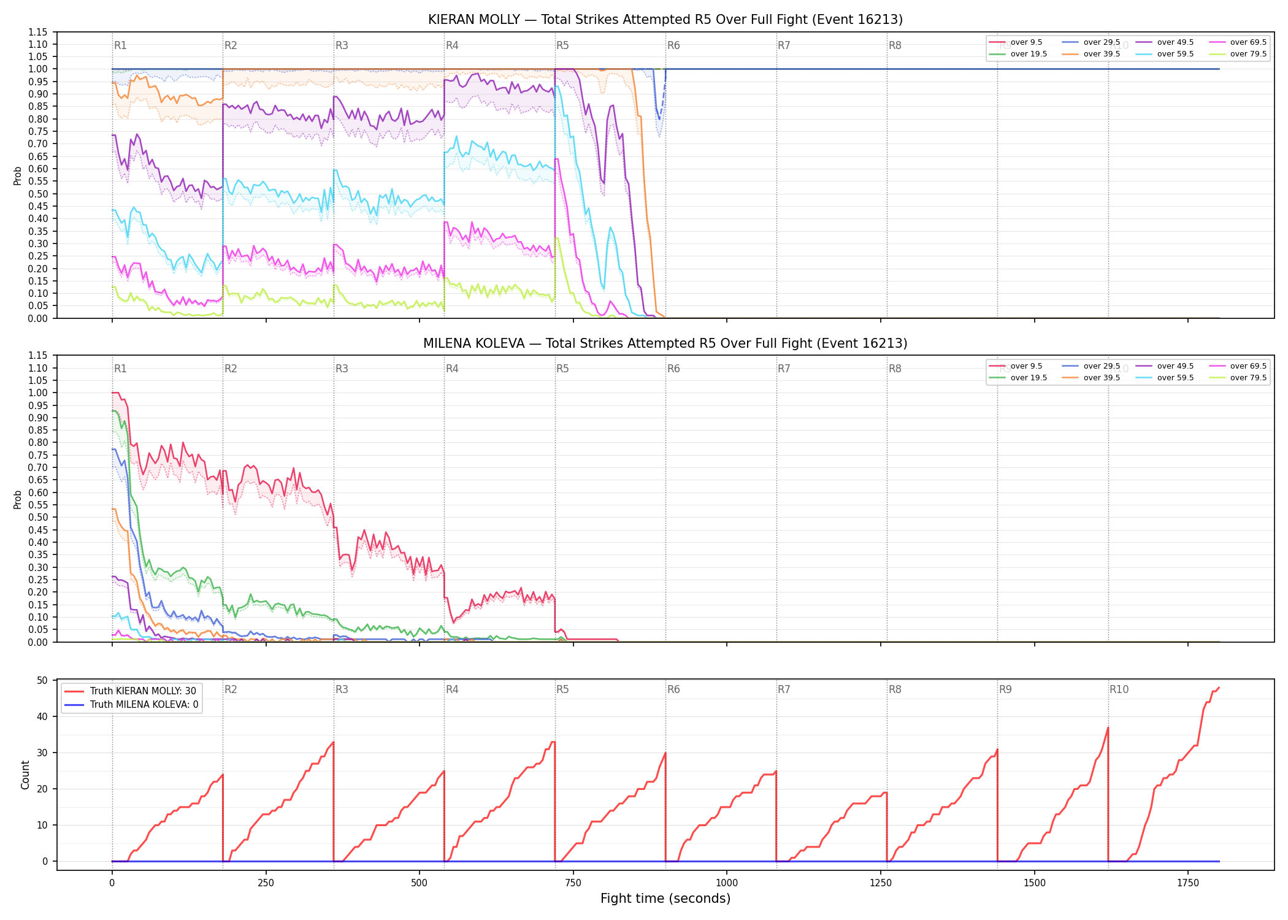Click the R8 round label in Milena Koleva chart

point(895,369)
